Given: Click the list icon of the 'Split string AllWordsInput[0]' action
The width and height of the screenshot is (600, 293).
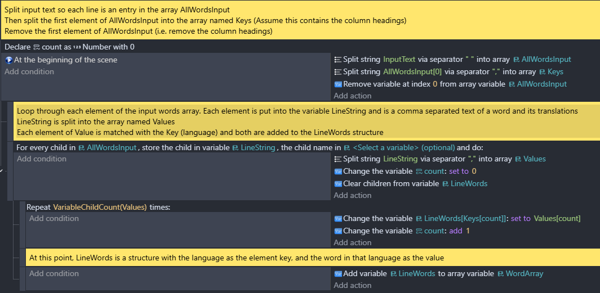Looking at the screenshot, I should (338, 72).
